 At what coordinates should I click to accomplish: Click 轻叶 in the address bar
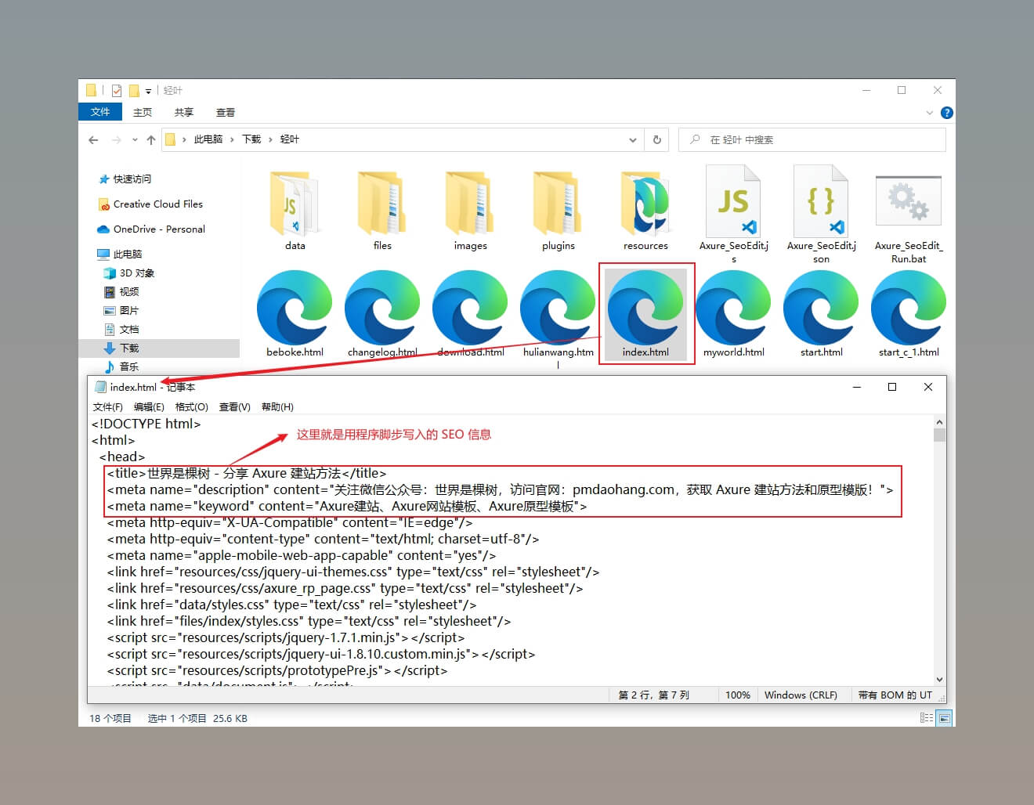(x=290, y=139)
